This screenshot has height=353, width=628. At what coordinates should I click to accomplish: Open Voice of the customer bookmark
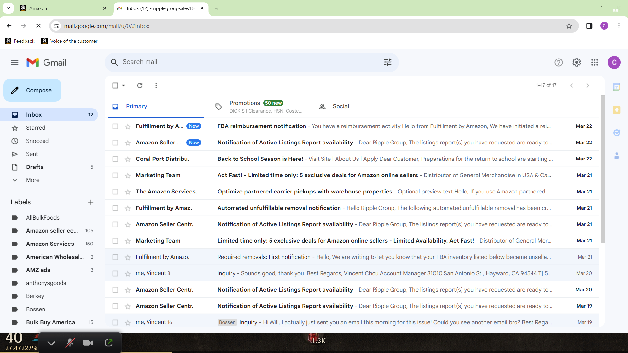click(x=69, y=41)
